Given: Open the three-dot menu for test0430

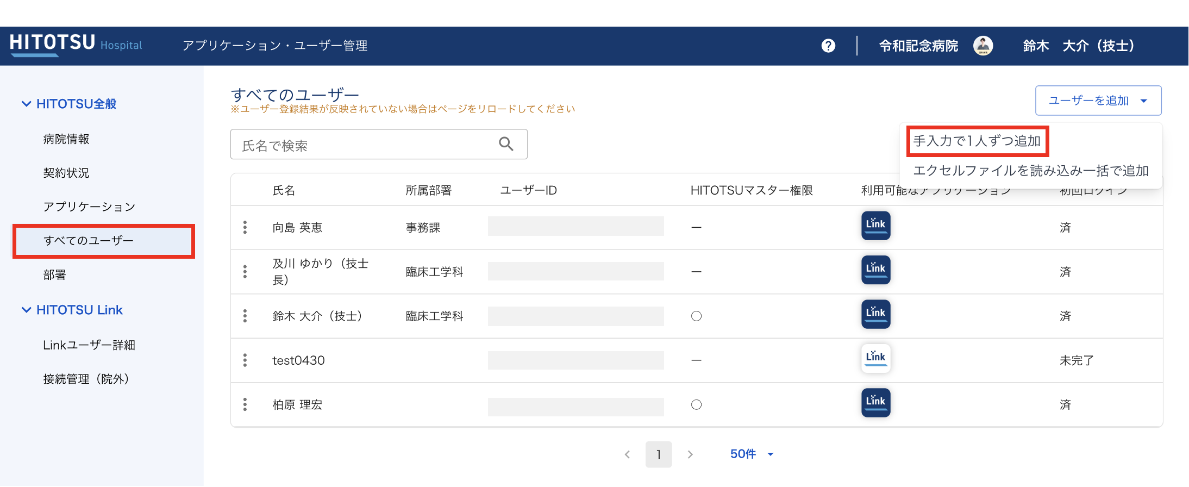Looking at the screenshot, I should 245,360.
